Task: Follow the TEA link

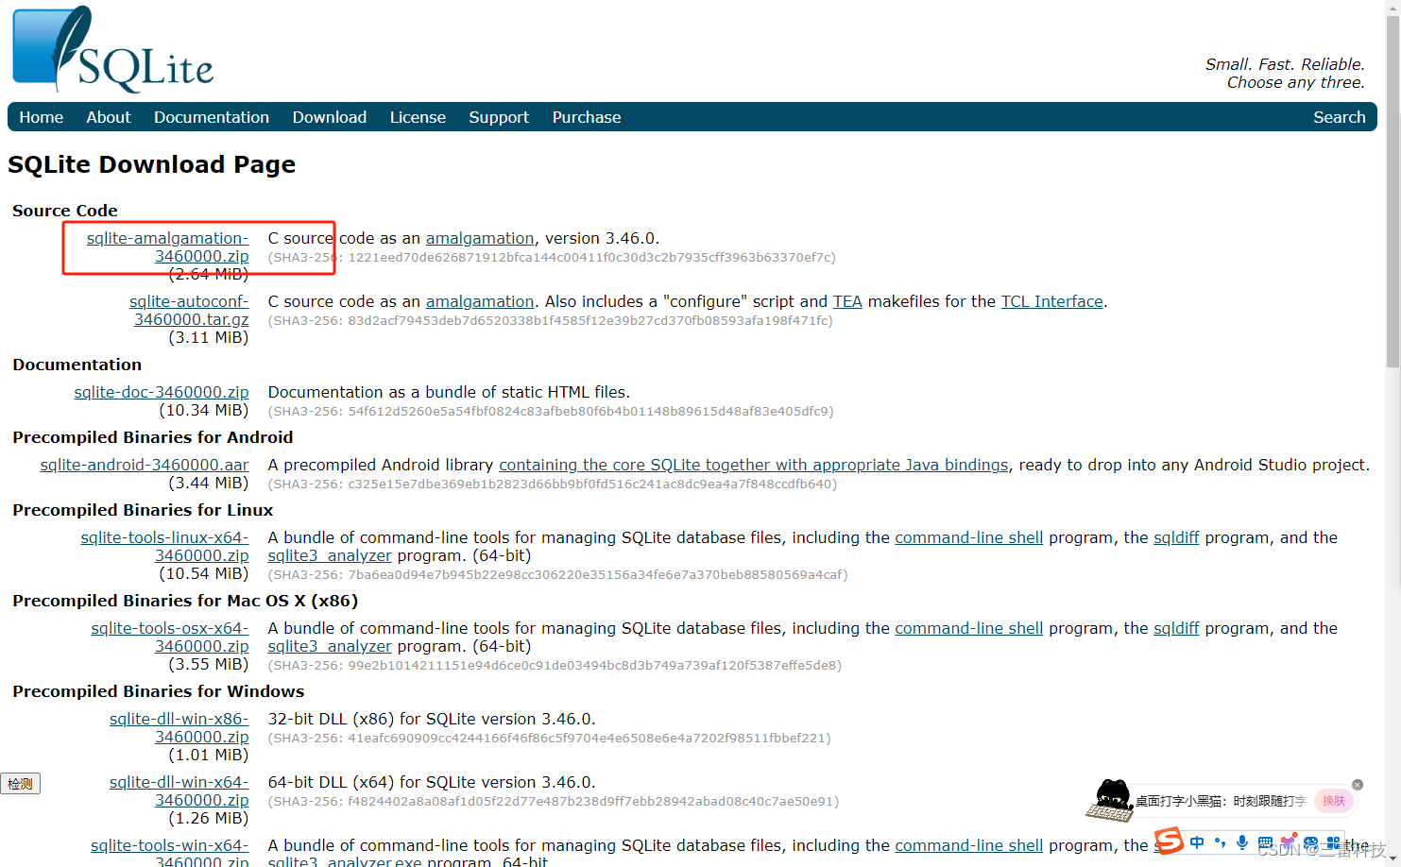Action: click(847, 301)
